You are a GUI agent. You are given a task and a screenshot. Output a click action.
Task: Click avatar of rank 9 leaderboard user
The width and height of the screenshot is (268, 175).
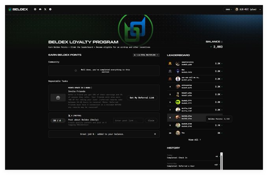pyautogui.click(x=178, y=125)
